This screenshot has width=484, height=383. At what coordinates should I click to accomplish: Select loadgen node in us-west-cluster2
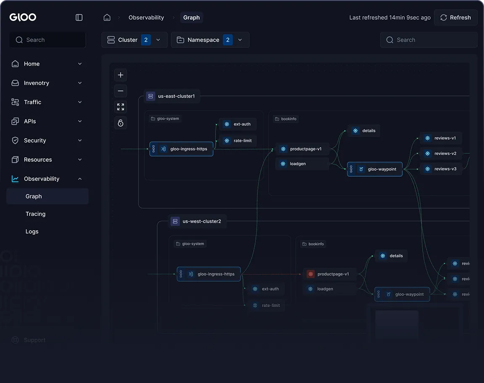click(329, 289)
